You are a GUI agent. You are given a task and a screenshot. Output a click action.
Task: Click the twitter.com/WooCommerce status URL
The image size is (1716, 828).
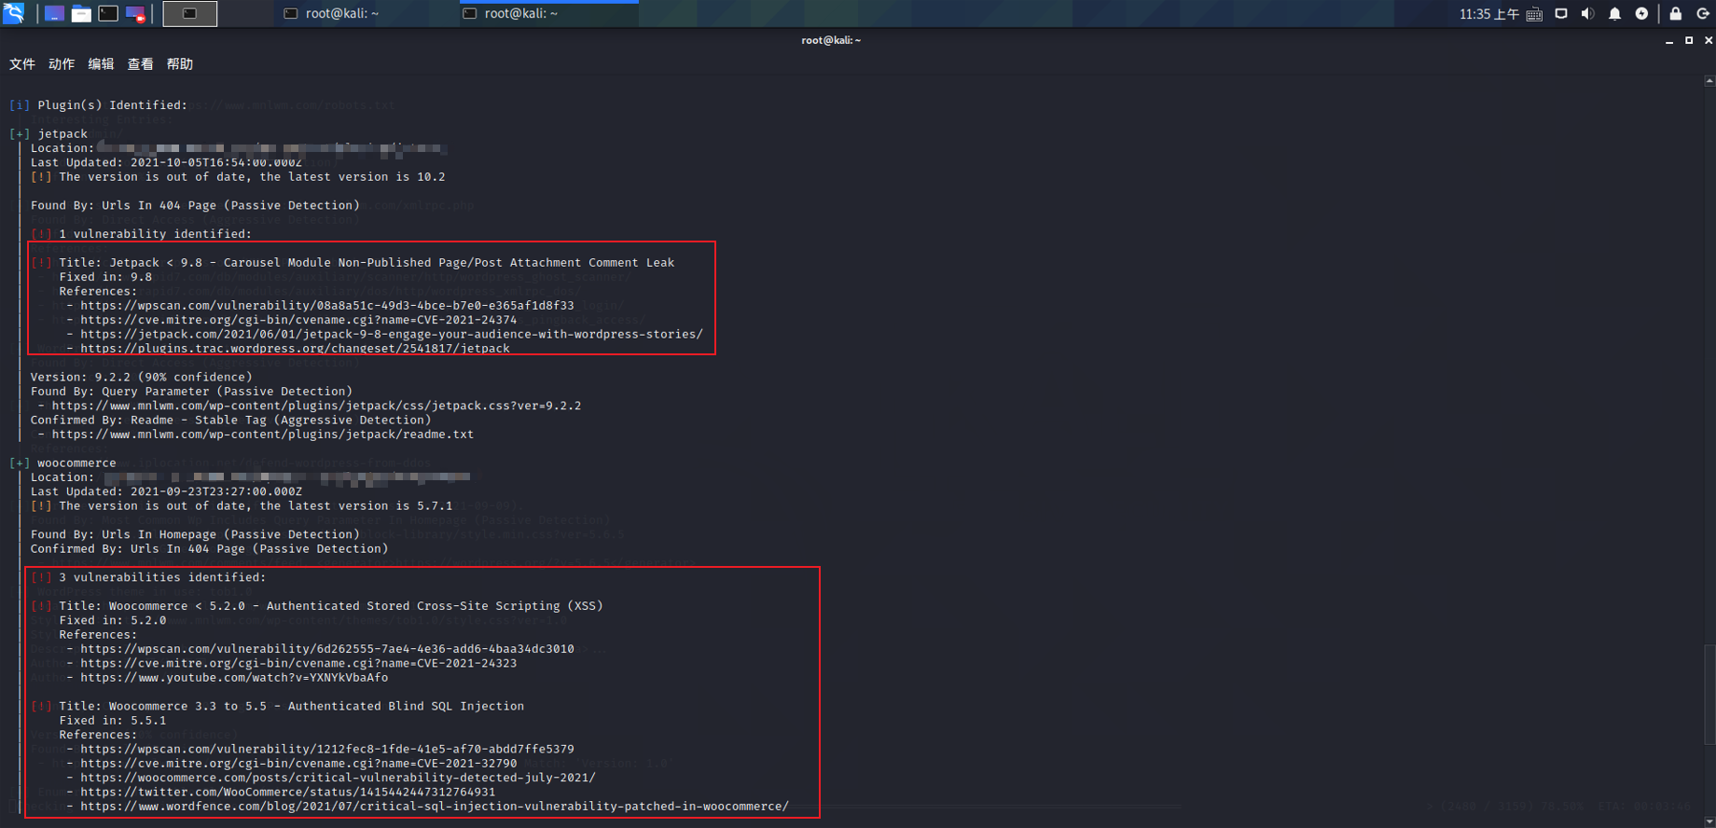(x=288, y=793)
